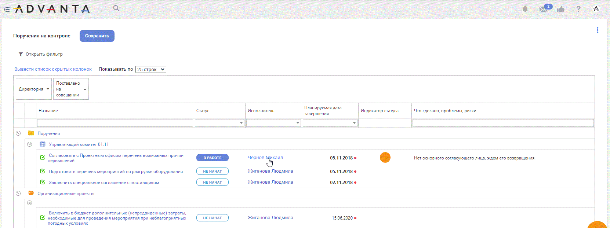Click Открыть фильтр

pos(44,54)
